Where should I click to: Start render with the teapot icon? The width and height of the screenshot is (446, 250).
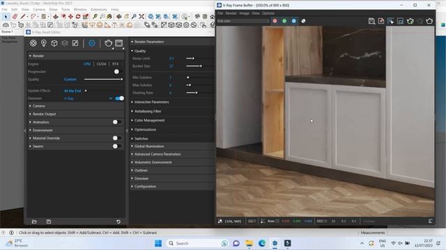[x=108, y=43]
